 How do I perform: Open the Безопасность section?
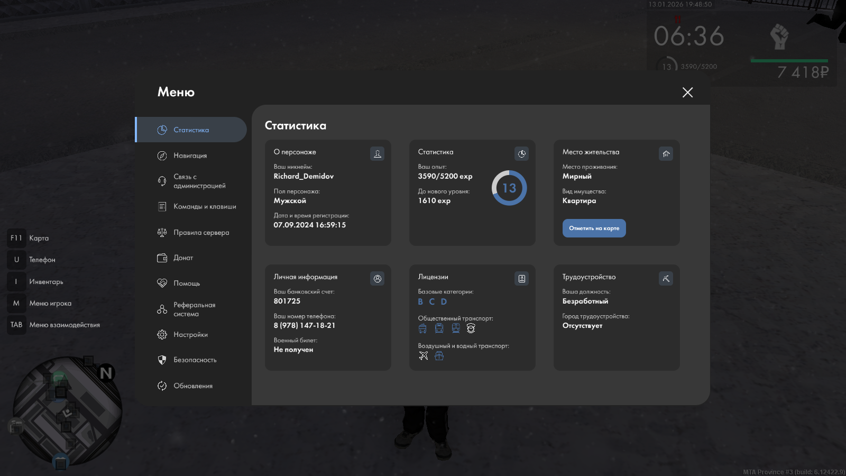(195, 360)
